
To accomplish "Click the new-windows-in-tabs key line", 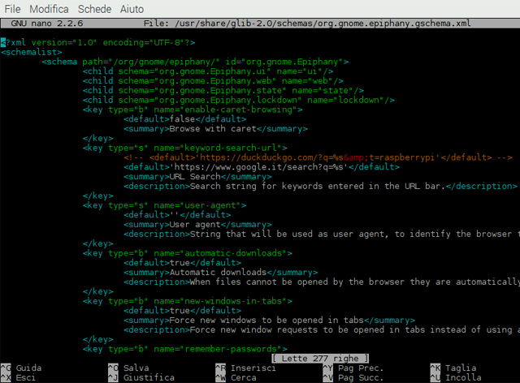I will 188,302.
